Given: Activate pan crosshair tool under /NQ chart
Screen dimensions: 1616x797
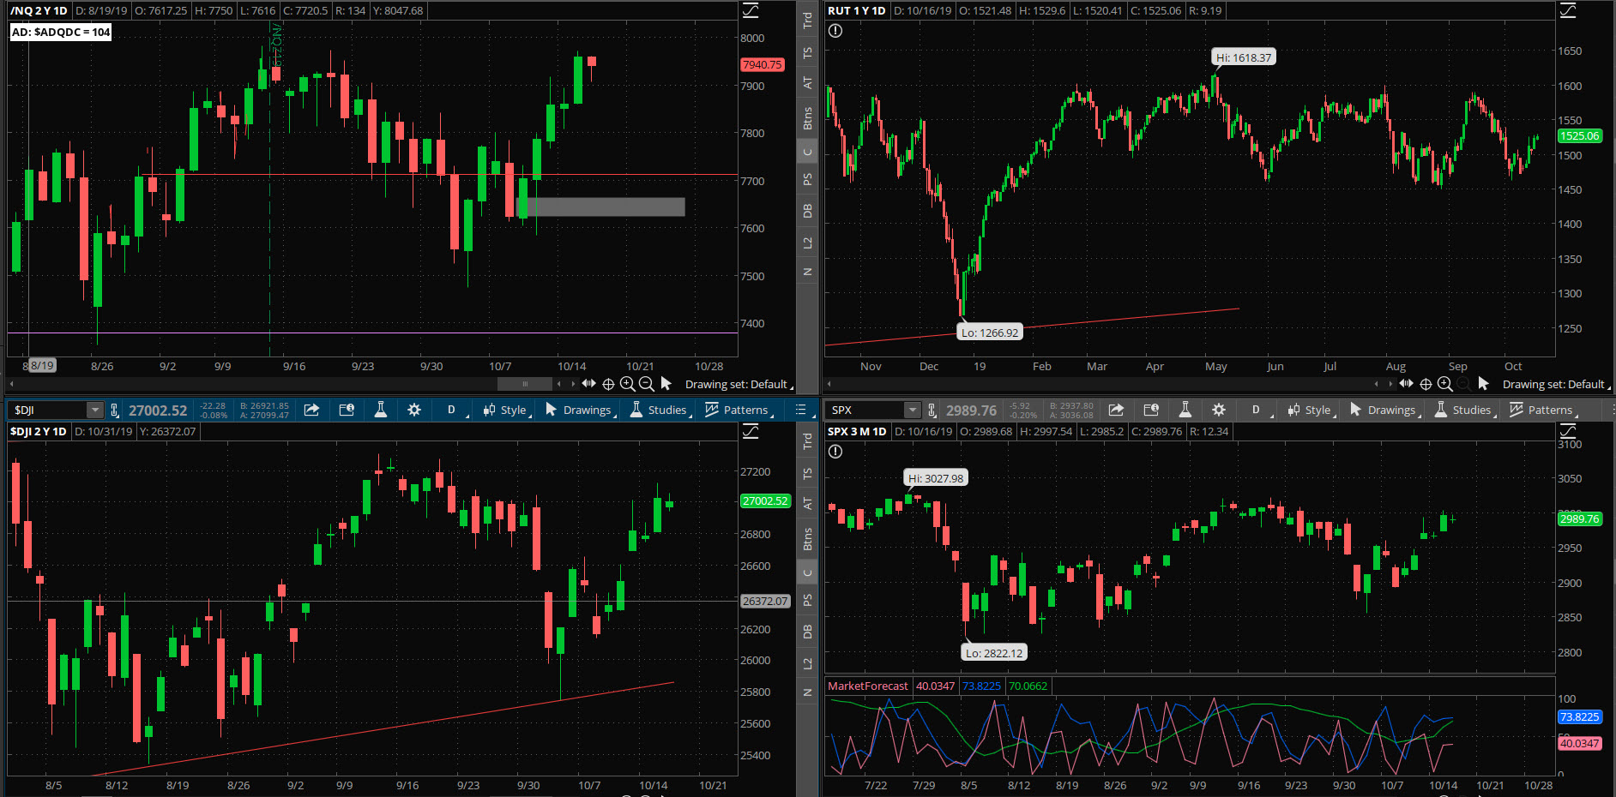Looking at the screenshot, I should tap(608, 384).
